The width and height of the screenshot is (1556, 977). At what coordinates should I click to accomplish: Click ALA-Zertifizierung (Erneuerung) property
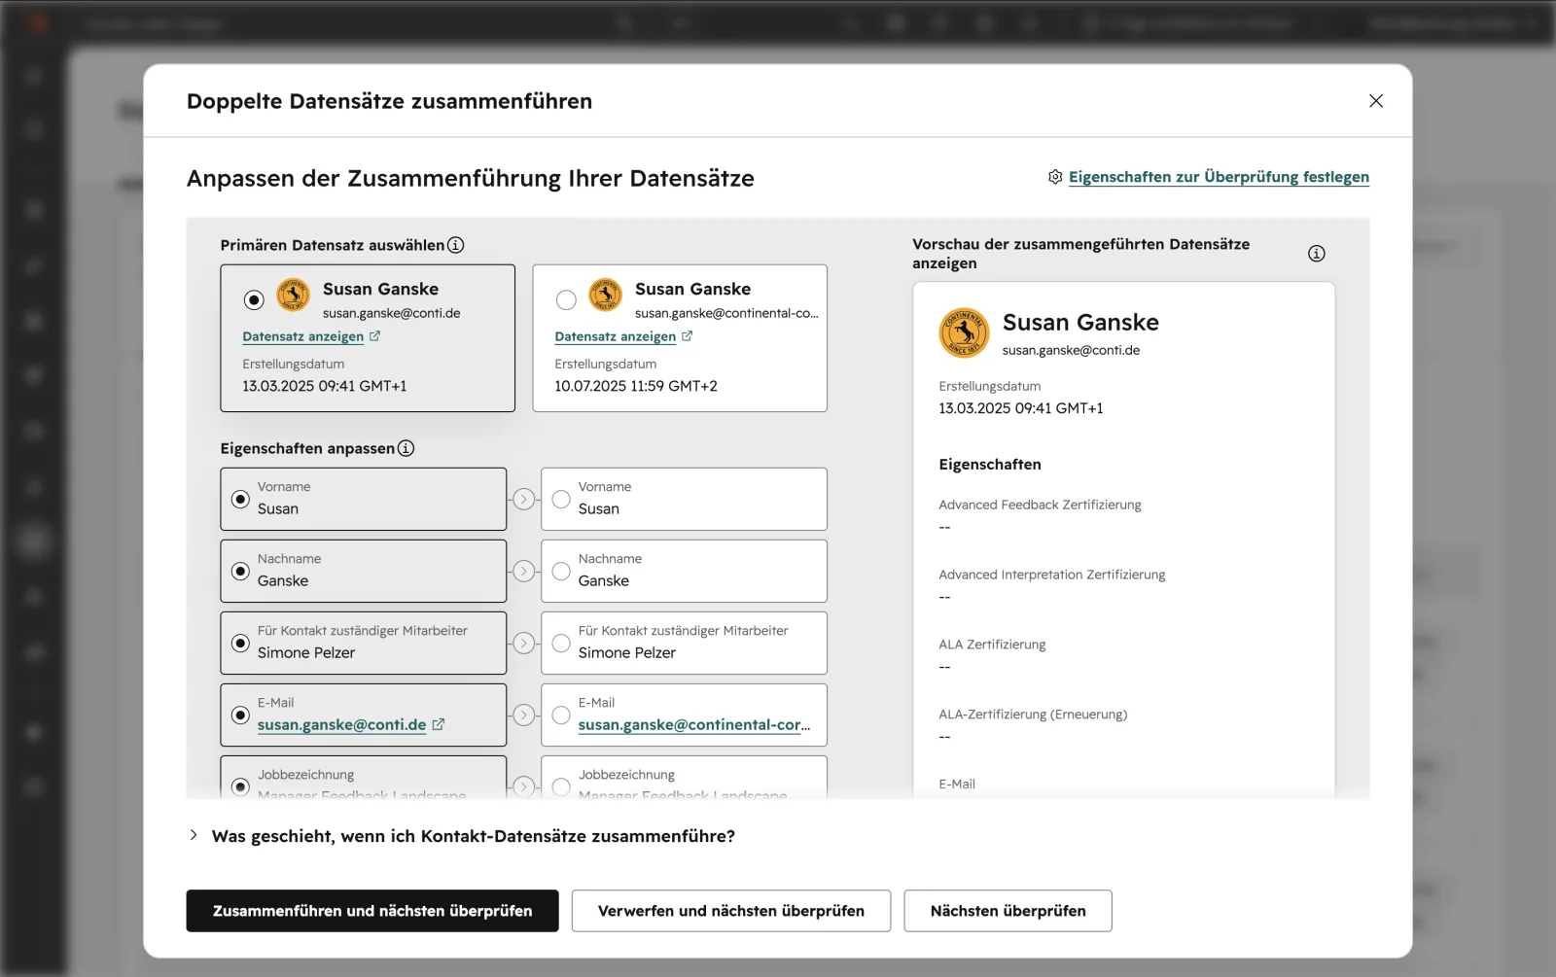tap(1033, 715)
